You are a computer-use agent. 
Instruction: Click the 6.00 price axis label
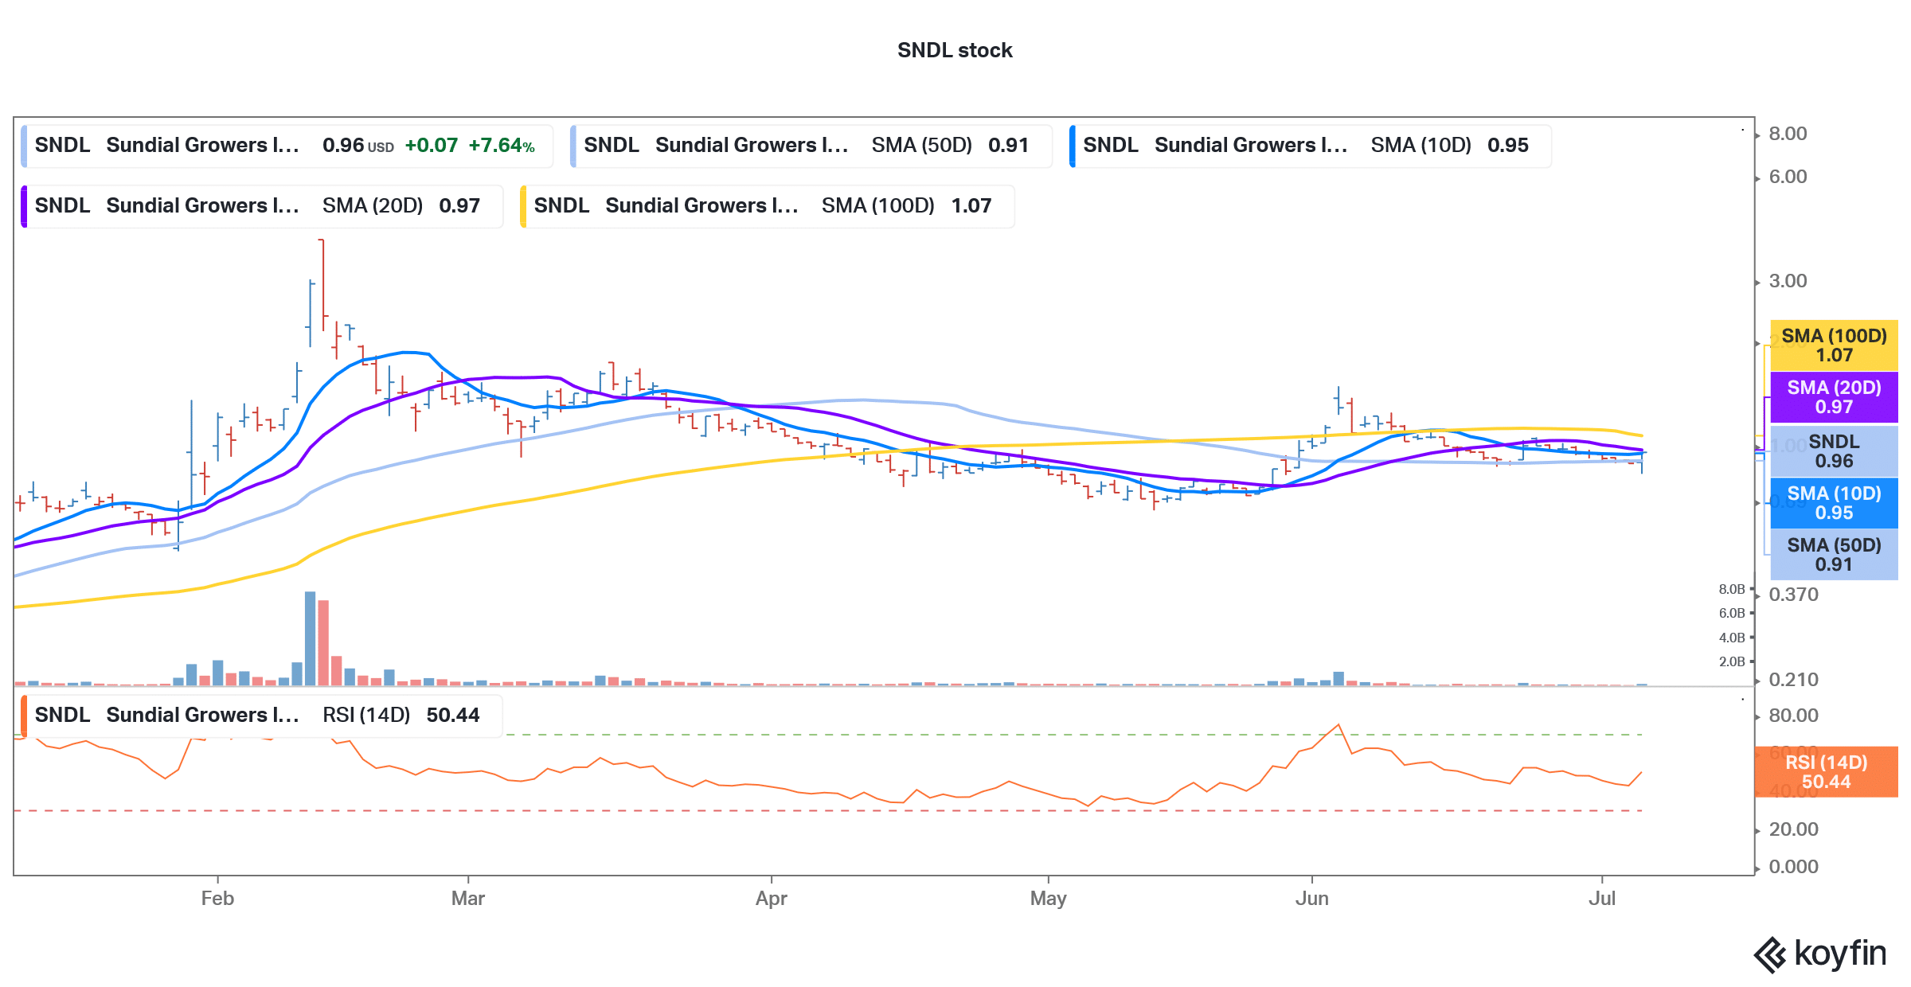point(1788,177)
